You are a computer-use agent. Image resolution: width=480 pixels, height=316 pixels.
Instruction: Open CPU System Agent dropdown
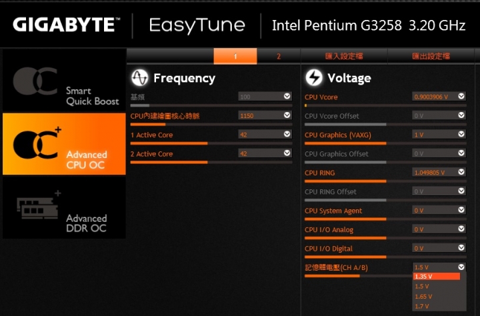click(461, 210)
